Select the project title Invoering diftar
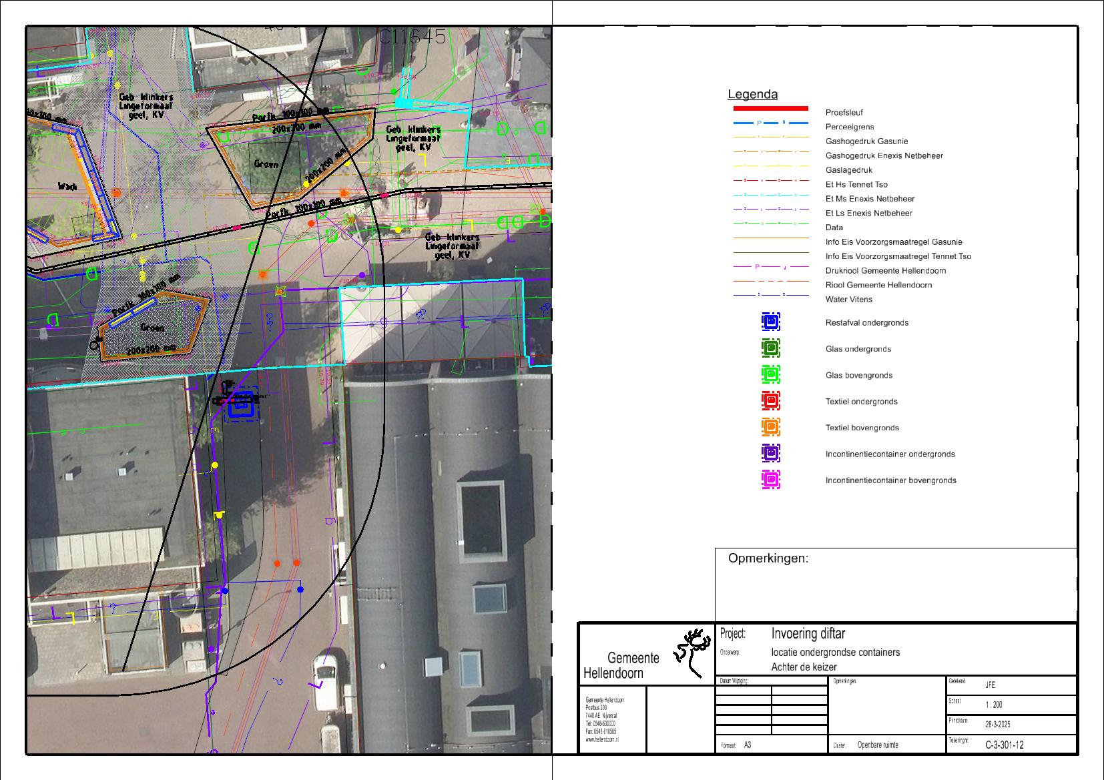1104x780 pixels. tap(808, 634)
